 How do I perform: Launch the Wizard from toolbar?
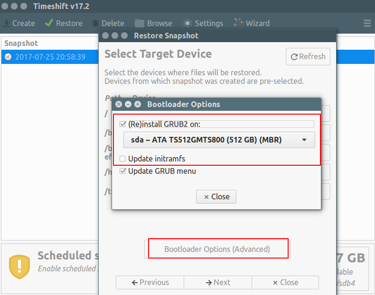[238, 23]
